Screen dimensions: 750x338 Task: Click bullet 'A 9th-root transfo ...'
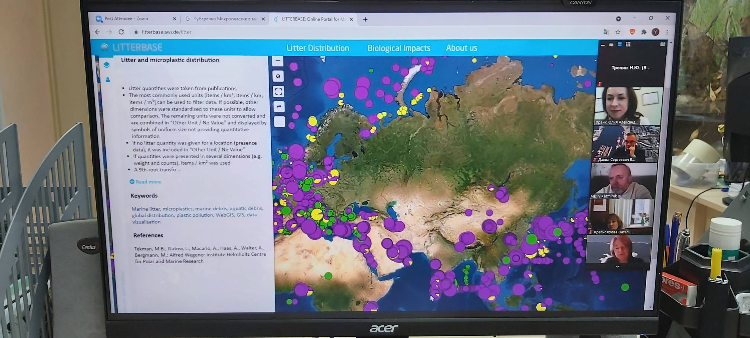click(158, 169)
